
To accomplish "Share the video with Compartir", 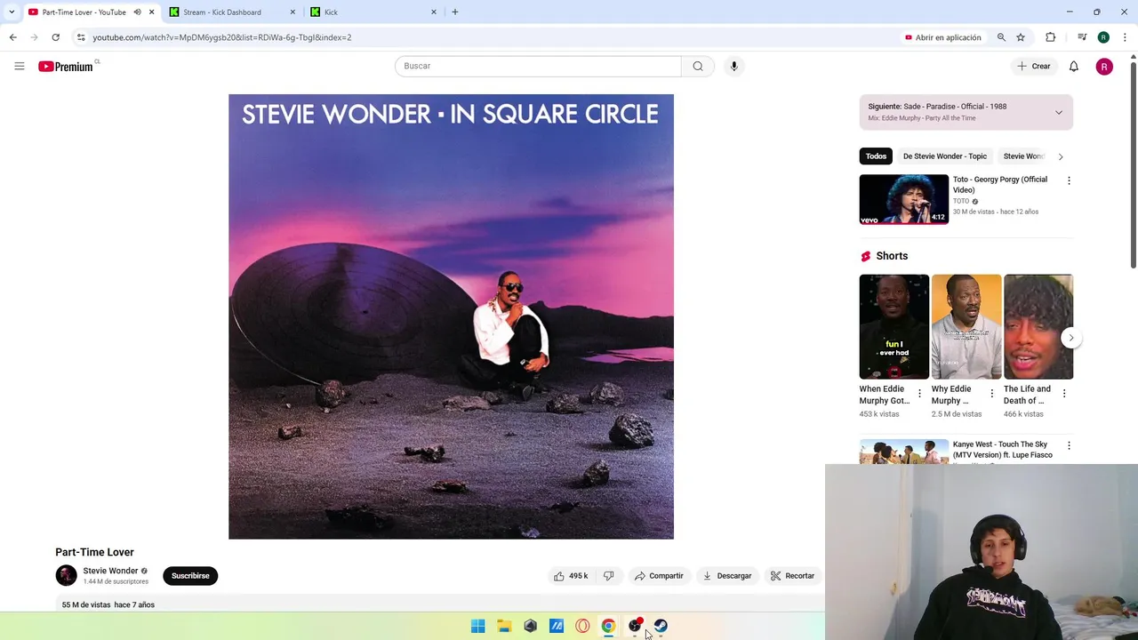I will coord(659,576).
